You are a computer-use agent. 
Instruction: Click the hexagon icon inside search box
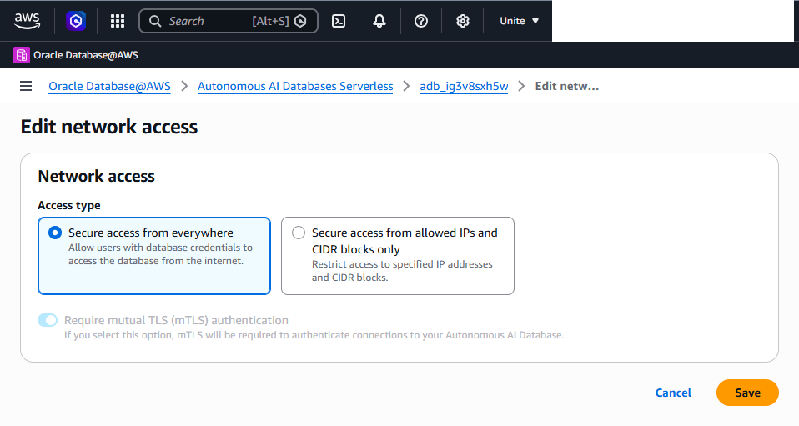coord(300,21)
